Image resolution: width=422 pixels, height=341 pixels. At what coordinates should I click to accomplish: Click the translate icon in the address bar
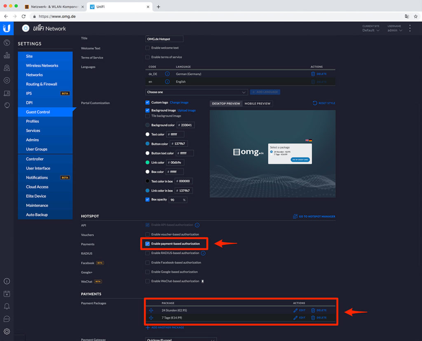point(407,16)
